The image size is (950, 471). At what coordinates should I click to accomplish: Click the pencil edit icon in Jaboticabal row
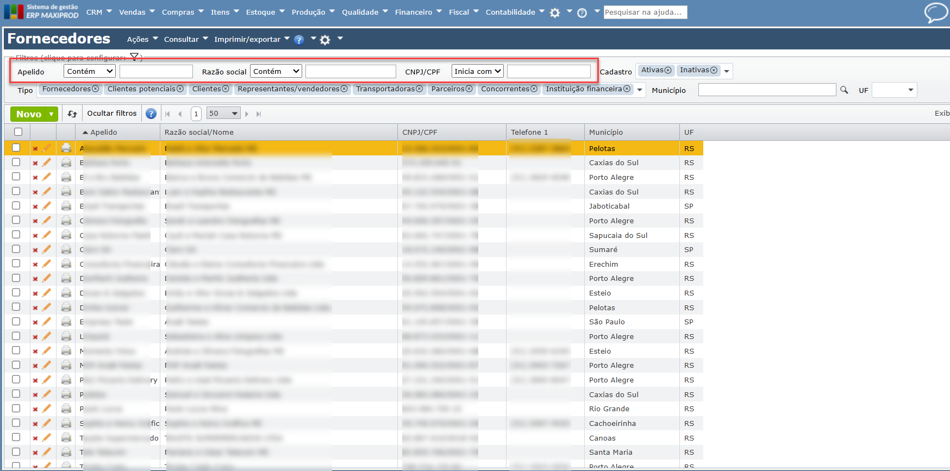click(x=47, y=206)
